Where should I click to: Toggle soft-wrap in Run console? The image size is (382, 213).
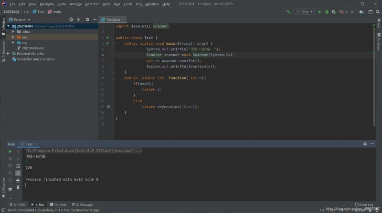coord(18,166)
